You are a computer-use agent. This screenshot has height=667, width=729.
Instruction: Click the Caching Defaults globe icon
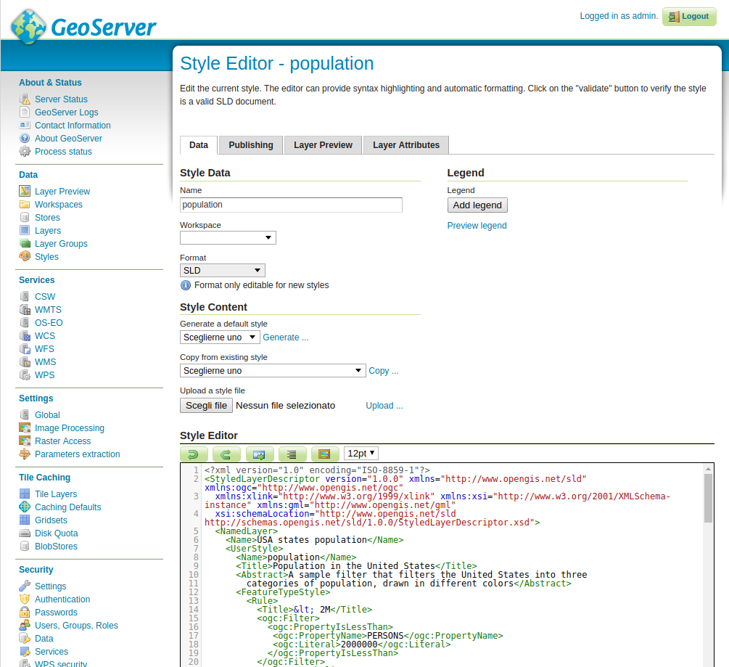[25, 507]
